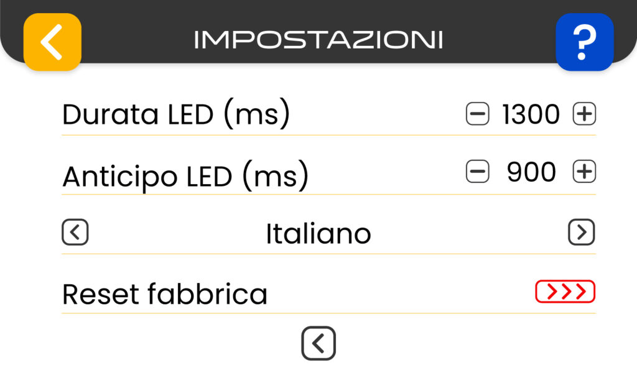This screenshot has width=637, height=373.
Task: Go to previous settings page at bottom
Action: tap(318, 343)
